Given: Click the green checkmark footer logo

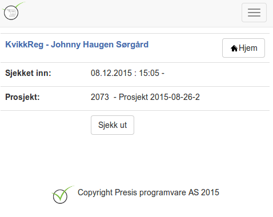Looking at the screenshot, I should [63, 195].
